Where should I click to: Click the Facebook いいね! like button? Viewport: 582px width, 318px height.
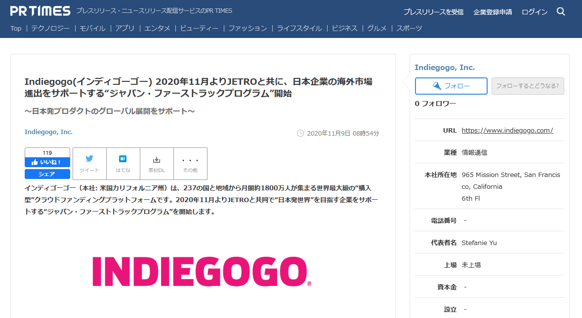47,162
